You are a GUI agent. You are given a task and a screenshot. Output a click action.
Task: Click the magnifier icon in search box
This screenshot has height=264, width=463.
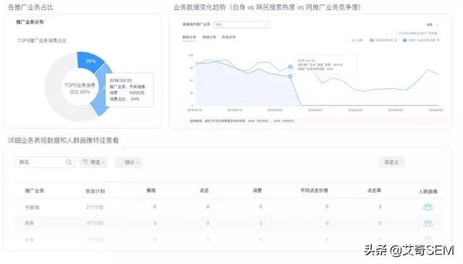click(69, 162)
